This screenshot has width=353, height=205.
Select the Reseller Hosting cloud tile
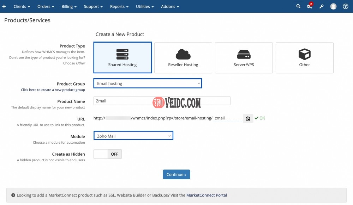[x=183, y=58]
